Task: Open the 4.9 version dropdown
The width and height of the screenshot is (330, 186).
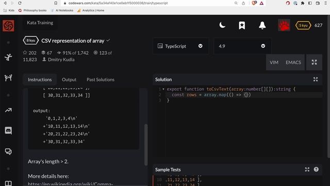Action: (242, 46)
